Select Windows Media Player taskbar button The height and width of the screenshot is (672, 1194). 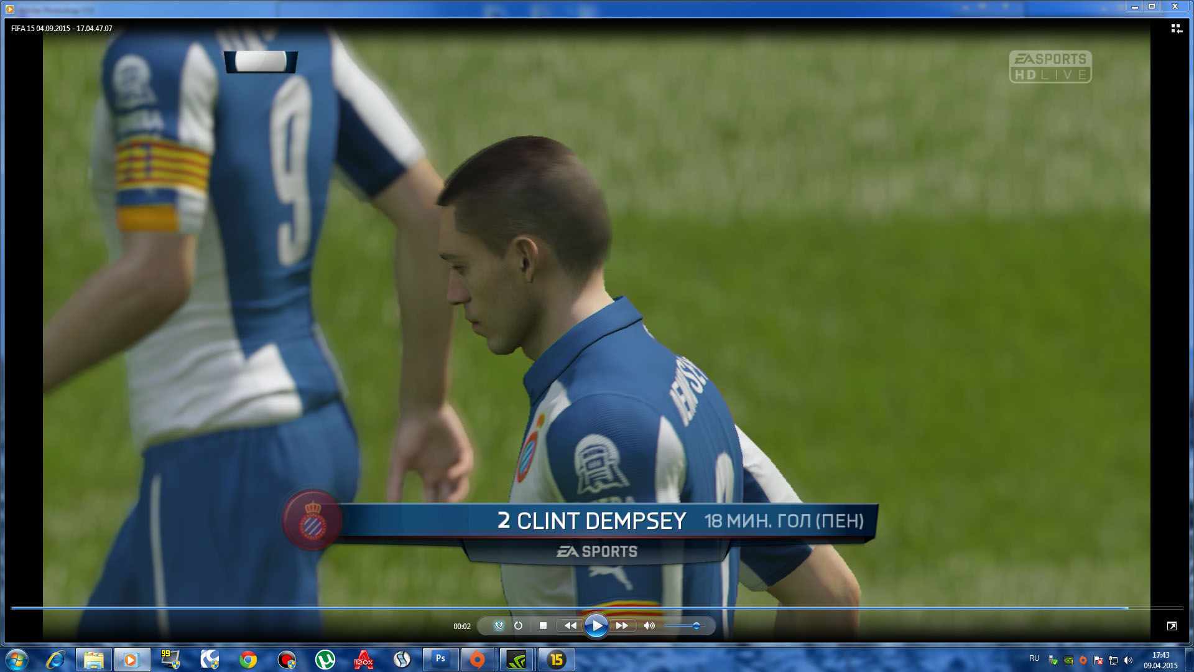[x=131, y=660]
